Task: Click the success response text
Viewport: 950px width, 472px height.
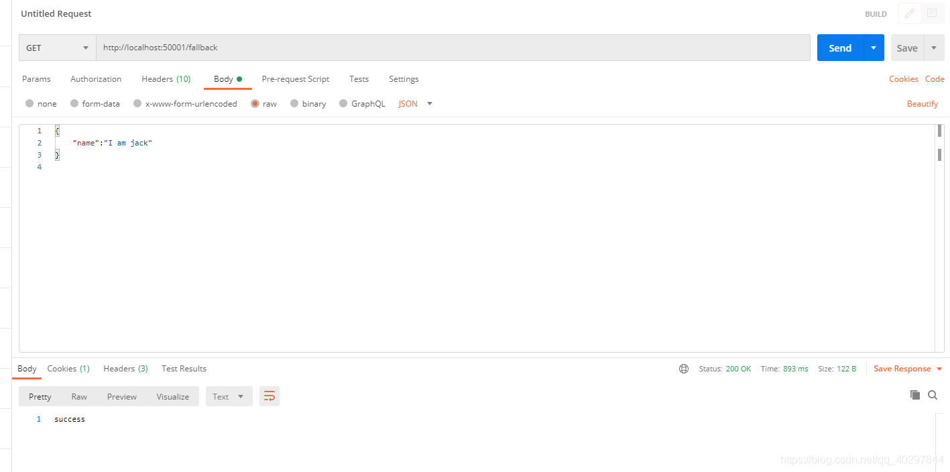Action: point(70,419)
